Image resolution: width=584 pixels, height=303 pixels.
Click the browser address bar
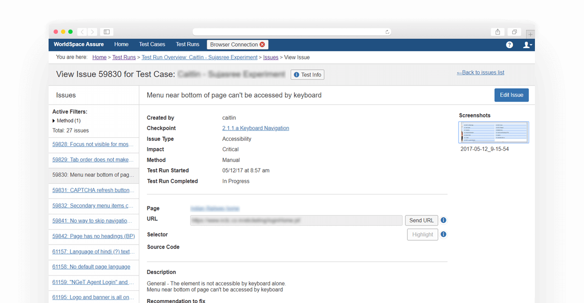[292, 32]
